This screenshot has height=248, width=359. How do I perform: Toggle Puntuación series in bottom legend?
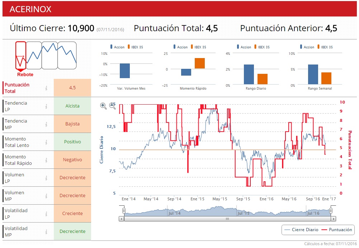[x=337, y=230]
